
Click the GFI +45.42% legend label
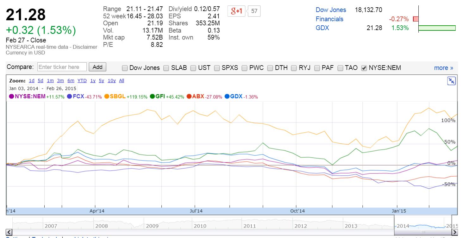point(171,97)
